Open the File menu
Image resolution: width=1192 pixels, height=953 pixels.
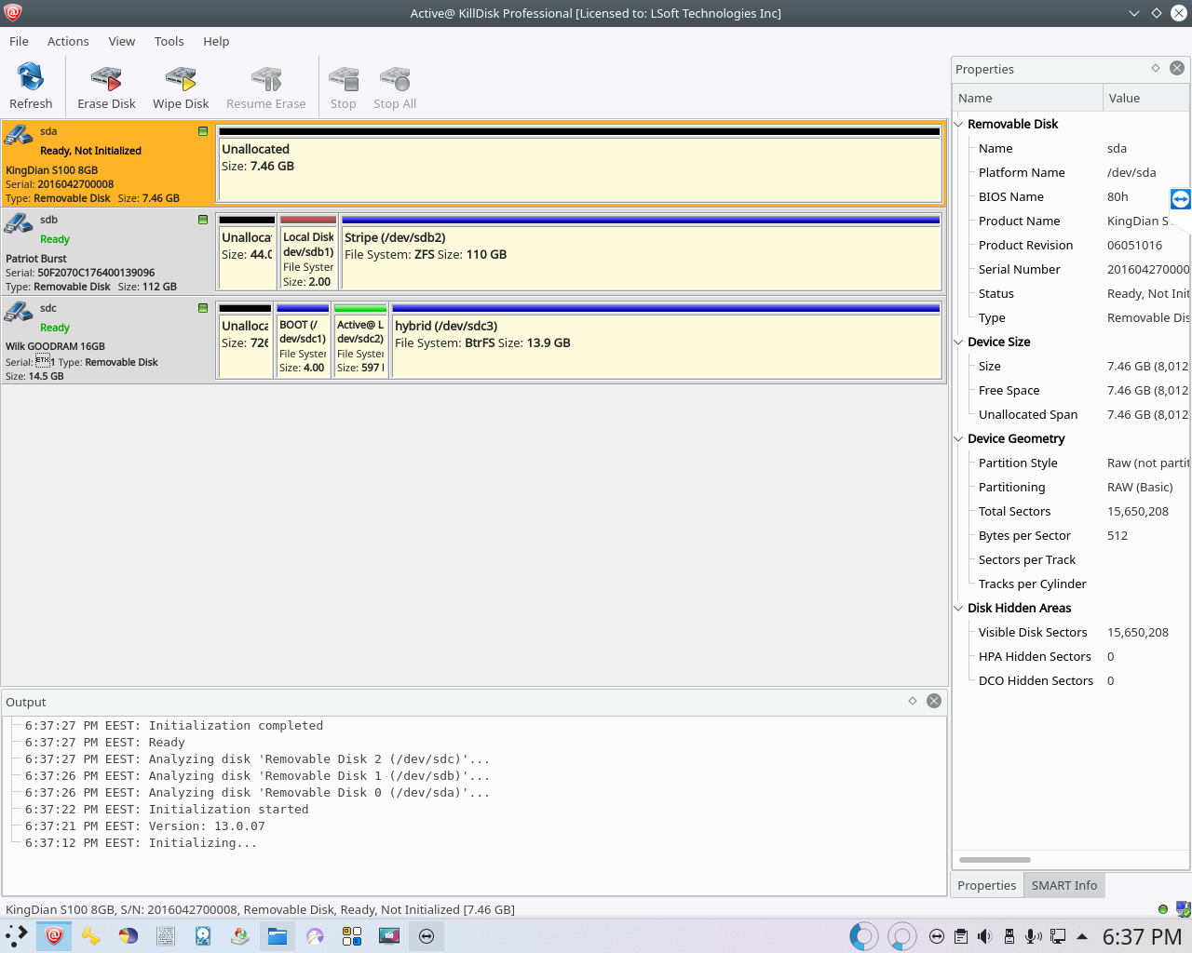pos(19,41)
